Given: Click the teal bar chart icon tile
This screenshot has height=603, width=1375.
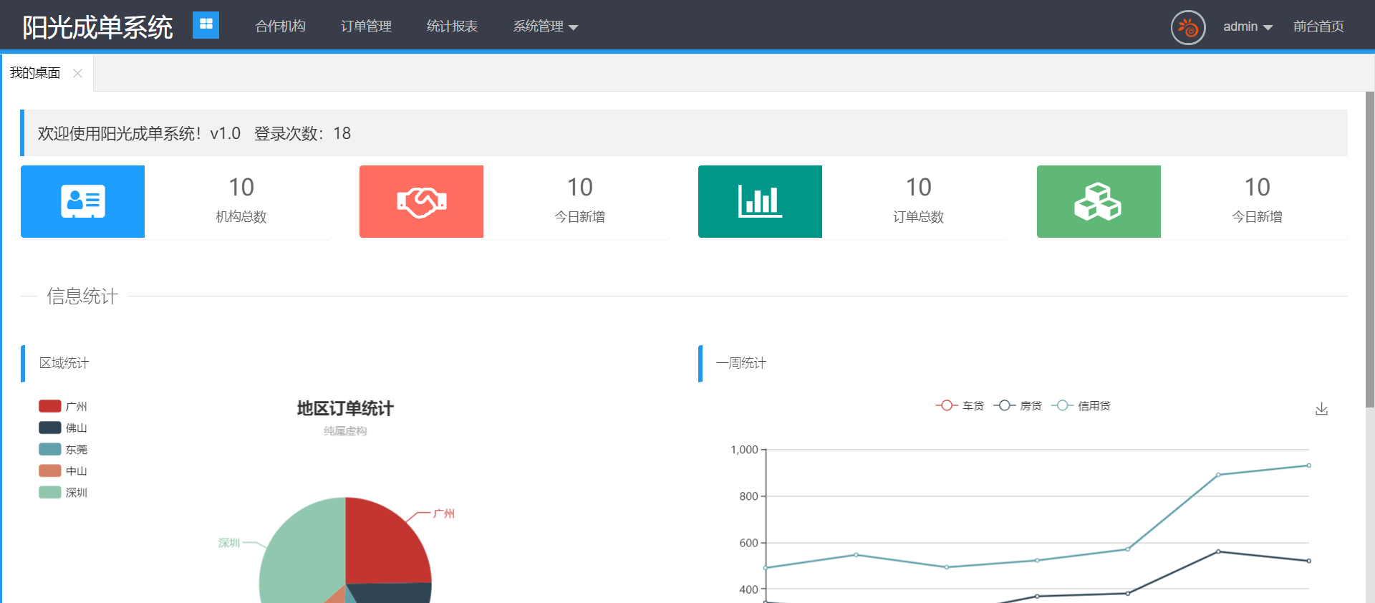Looking at the screenshot, I should (x=760, y=201).
